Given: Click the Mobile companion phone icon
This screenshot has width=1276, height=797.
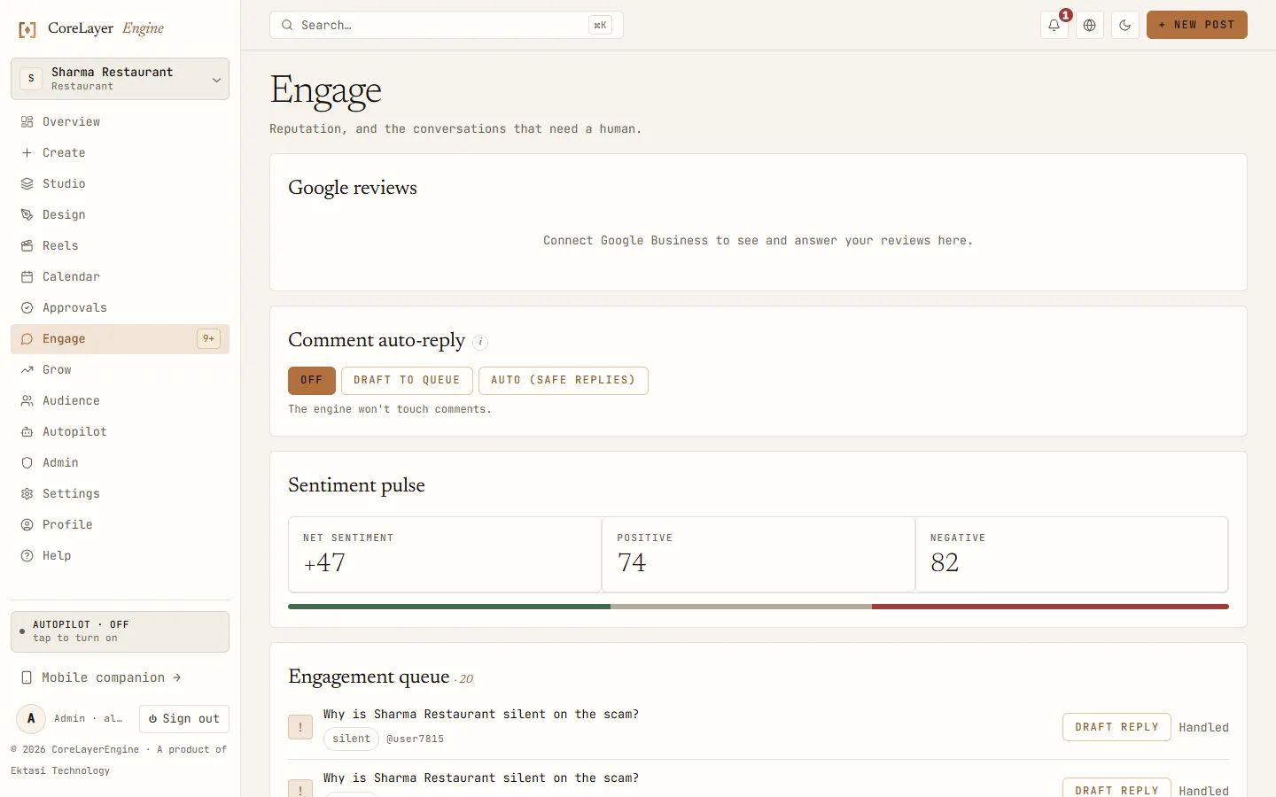Looking at the screenshot, I should [27, 677].
